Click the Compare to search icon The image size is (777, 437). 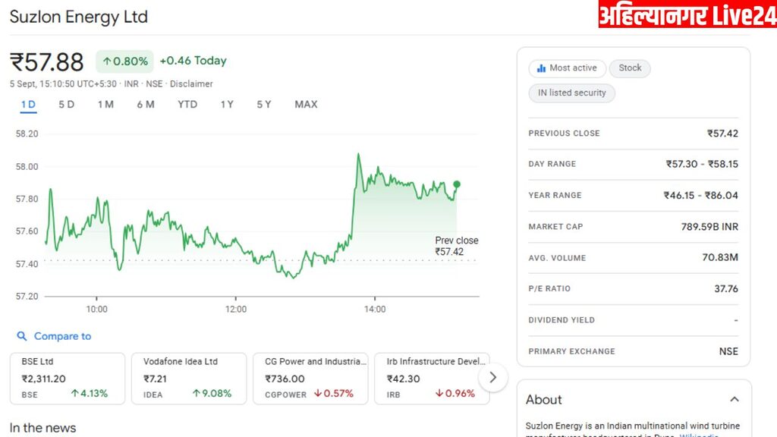tap(22, 336)
